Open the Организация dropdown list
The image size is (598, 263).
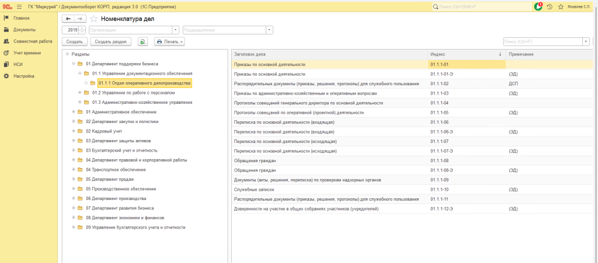[x=175, y=30]
